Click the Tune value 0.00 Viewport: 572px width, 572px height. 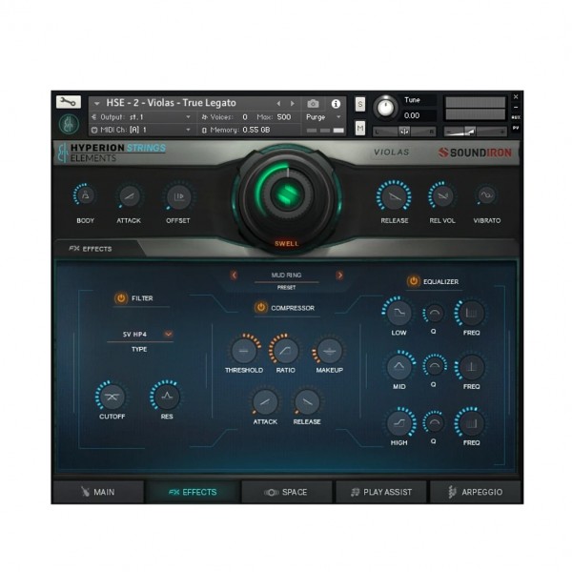pyautogui.click(x=412, y=115)
